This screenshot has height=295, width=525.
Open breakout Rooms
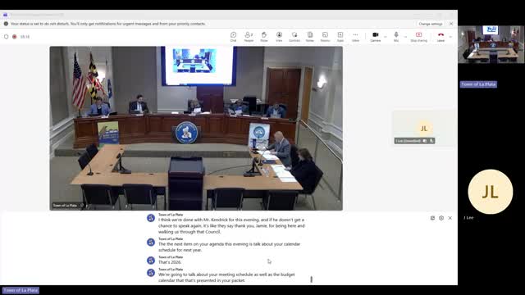[x=325, y=36]
